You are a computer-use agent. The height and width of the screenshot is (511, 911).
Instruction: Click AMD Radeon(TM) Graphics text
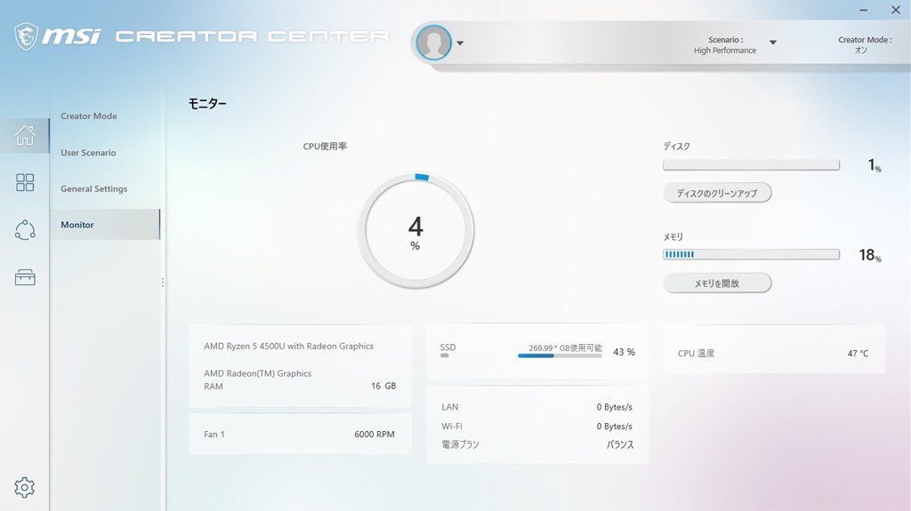click(x=257, y=373)
